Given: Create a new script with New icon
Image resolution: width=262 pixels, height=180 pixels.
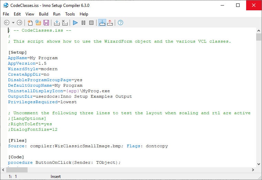Looking at the screenshot, I should point(30,22).
